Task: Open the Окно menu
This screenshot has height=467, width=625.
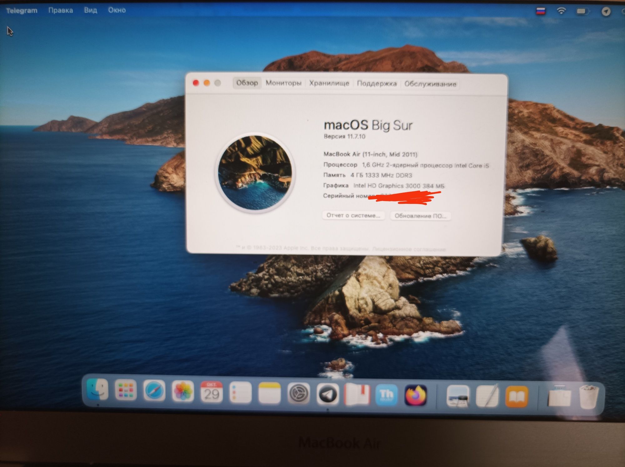Action: pyautogui.click(x=117, y=10)
